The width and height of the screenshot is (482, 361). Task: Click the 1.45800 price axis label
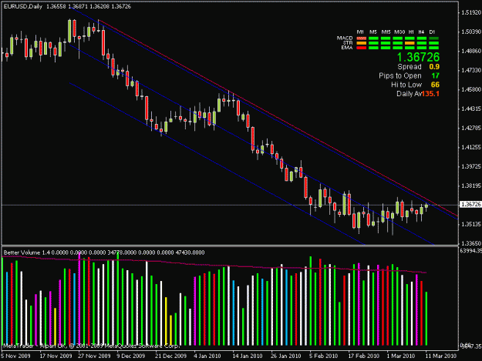coord(471,89)
